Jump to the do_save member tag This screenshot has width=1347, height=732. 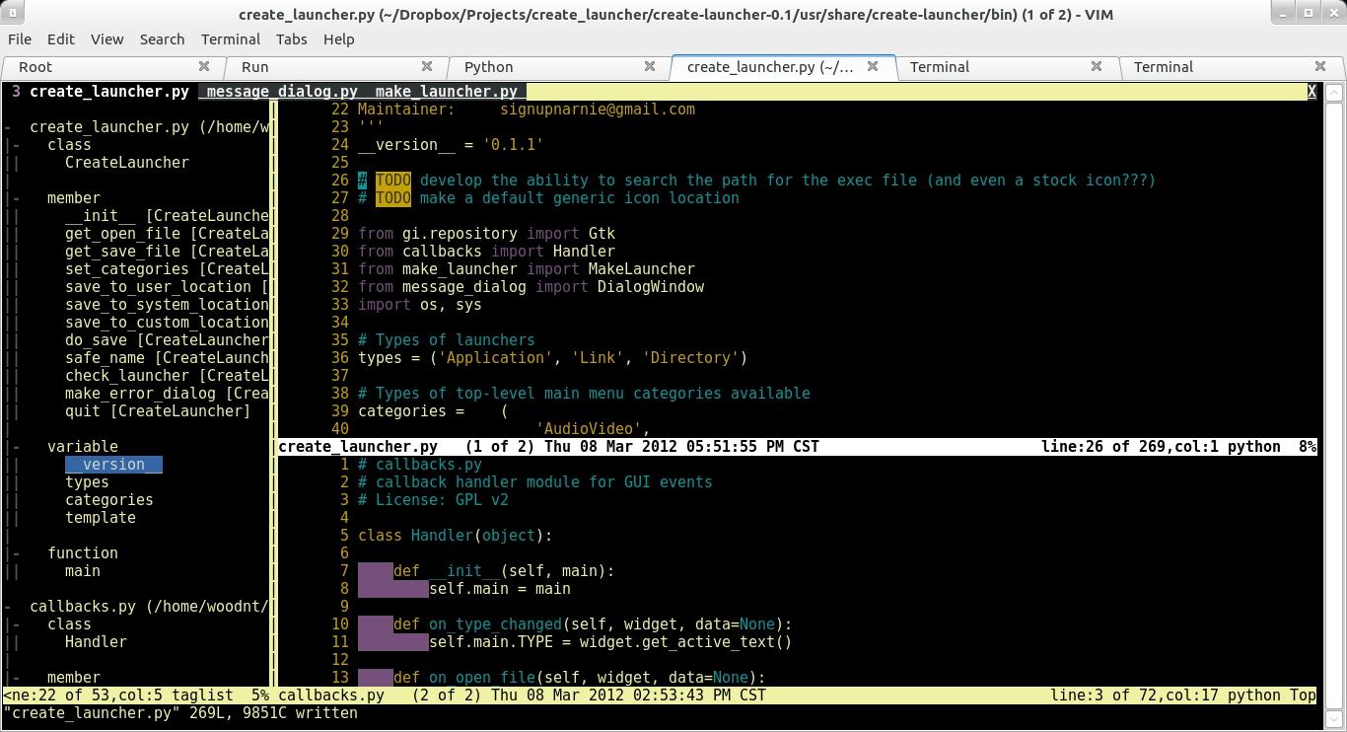[x=167, y=339]
